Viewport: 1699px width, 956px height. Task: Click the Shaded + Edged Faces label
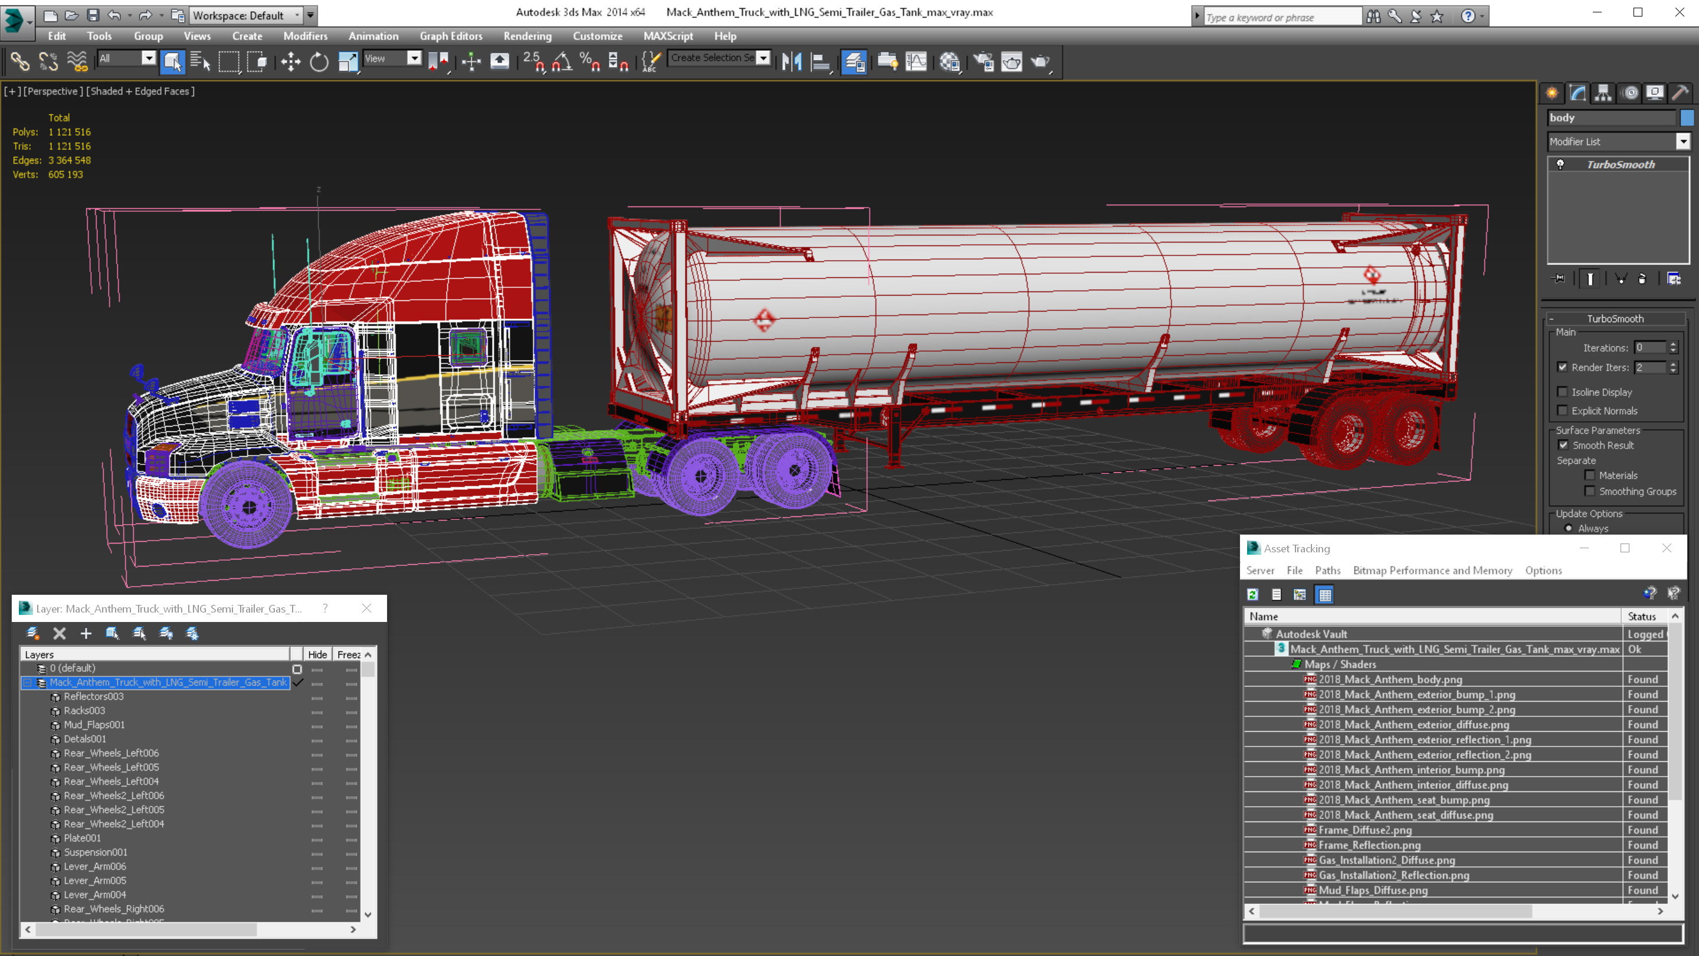(x=140, y=91)
